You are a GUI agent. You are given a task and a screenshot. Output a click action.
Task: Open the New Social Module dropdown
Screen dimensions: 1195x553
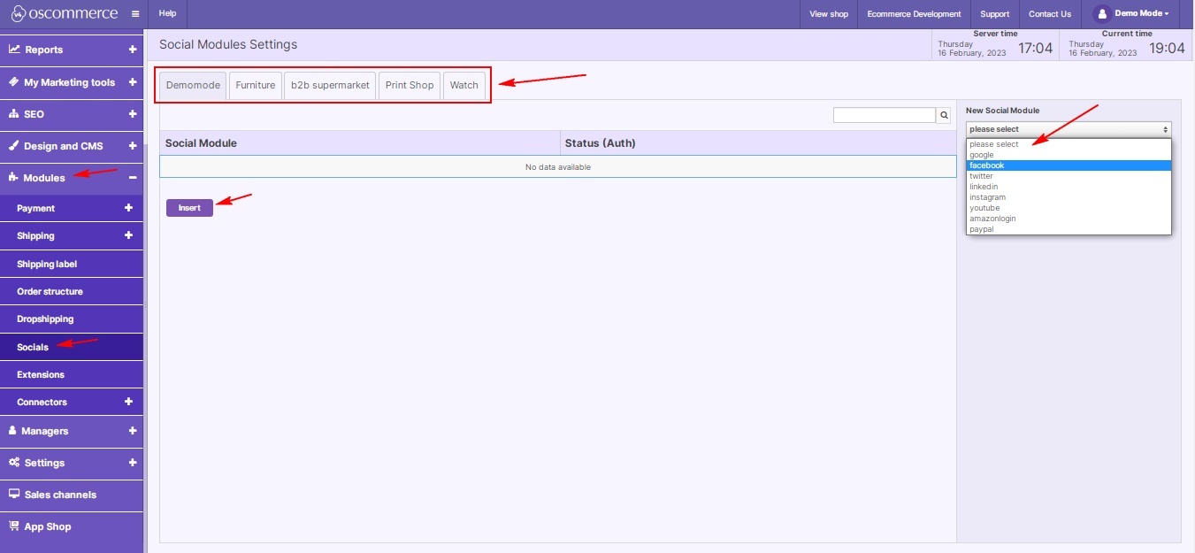(x=1069, y=129)
